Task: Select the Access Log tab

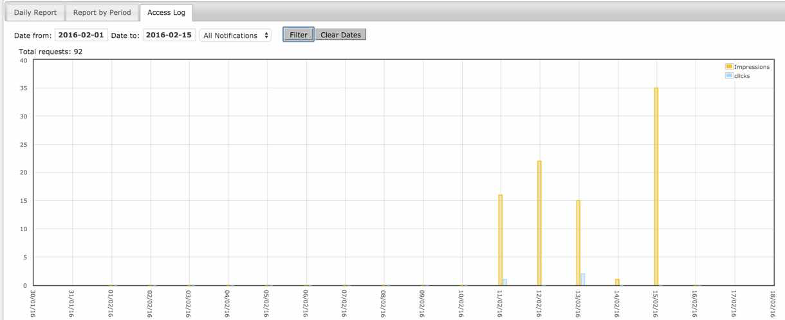Action: (x=165, y=12)
